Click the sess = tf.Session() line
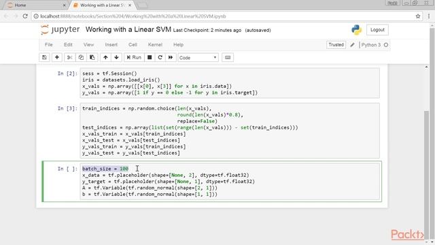Viewport: 435px width, 245px height. [109, 73]
